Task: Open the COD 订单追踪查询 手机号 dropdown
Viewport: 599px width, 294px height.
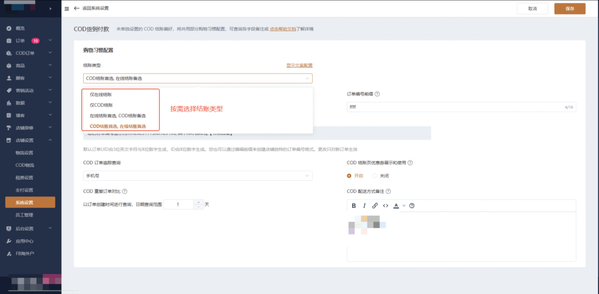Action: (197, 176)
